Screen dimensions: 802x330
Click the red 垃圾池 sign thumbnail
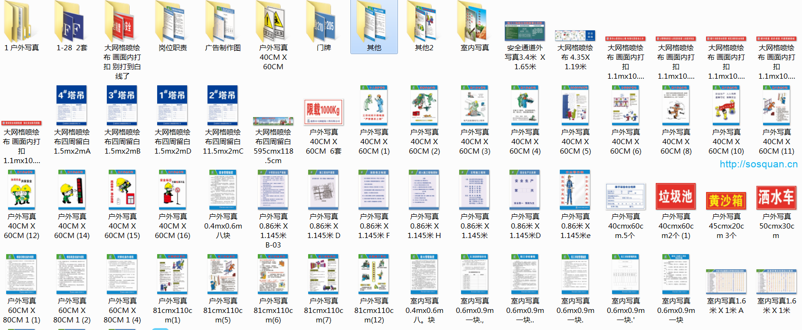coord(676,196)
